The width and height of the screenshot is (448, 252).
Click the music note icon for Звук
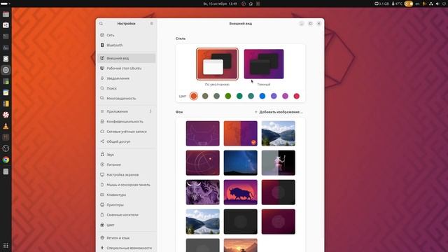click(102, 155)
